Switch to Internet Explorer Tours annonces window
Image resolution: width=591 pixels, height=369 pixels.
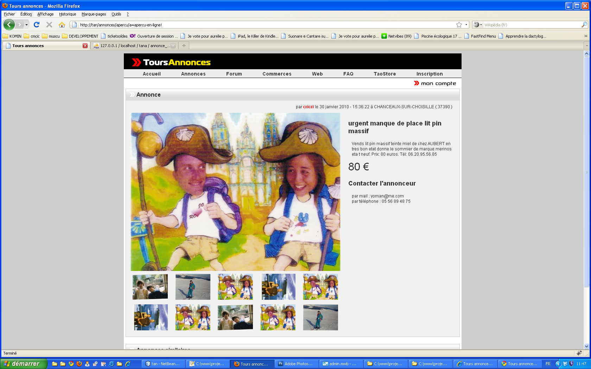[475, 364]
